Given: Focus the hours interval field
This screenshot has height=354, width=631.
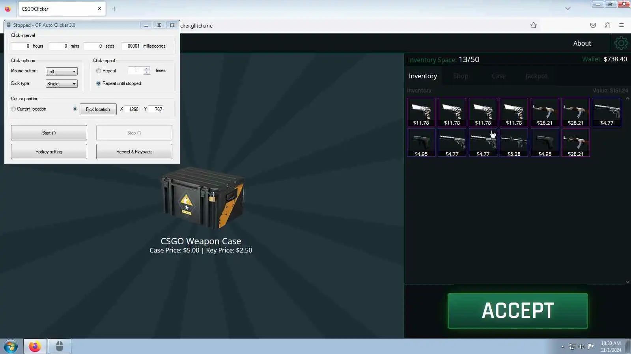Looking at the screenshot, I should pyautogui.click(x=21, y=46).
